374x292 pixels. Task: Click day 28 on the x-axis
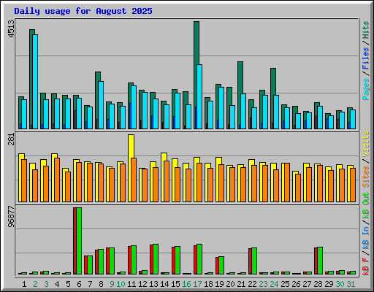click(318, 284)
